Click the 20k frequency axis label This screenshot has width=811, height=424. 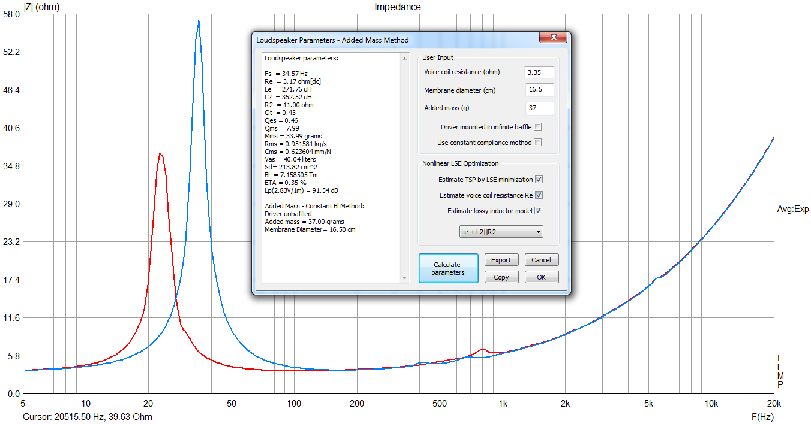tap(774, 404)
